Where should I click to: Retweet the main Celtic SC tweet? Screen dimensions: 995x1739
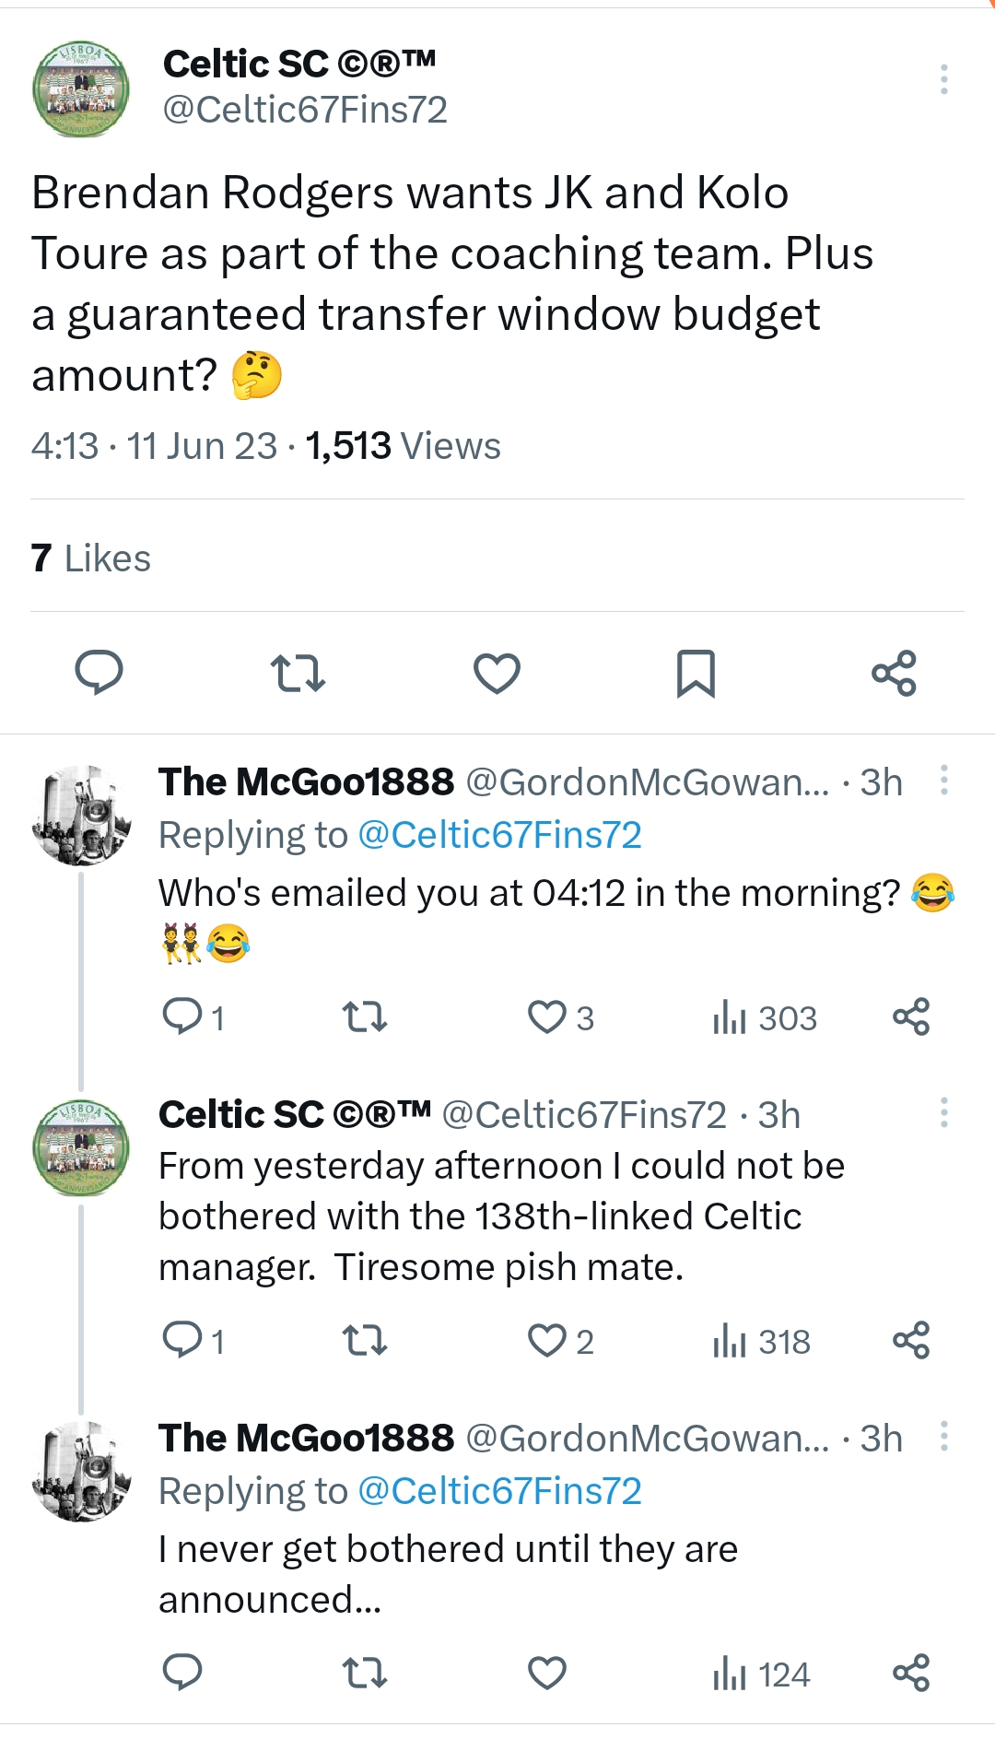(298, 673)
